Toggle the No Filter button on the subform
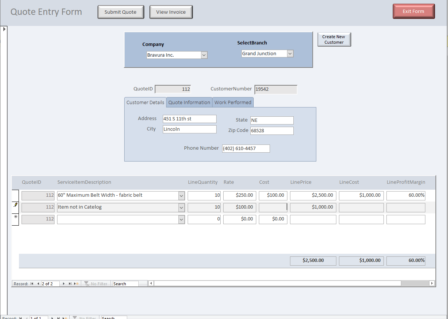 tap(96, 283)
